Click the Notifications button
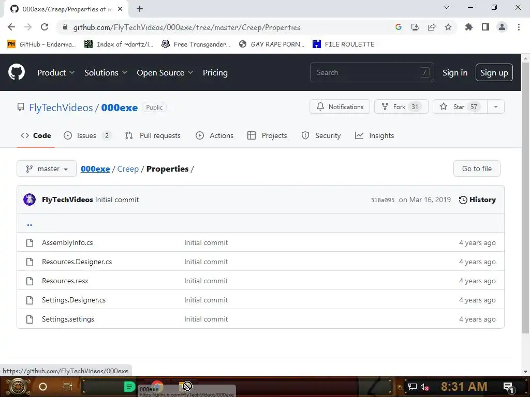This screenshot has width=530, height=397. (x=340, y=106)
